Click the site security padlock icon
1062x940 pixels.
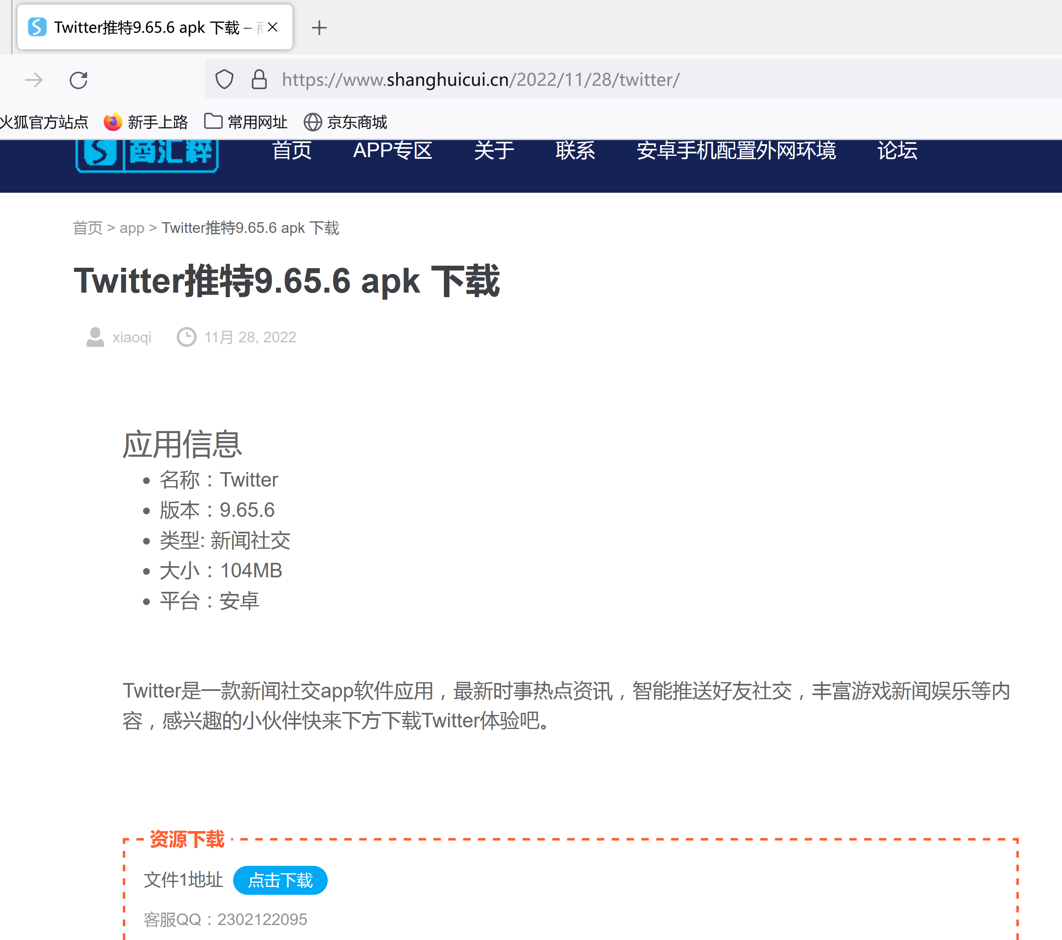pyautogui.click(x=259, y=80)
